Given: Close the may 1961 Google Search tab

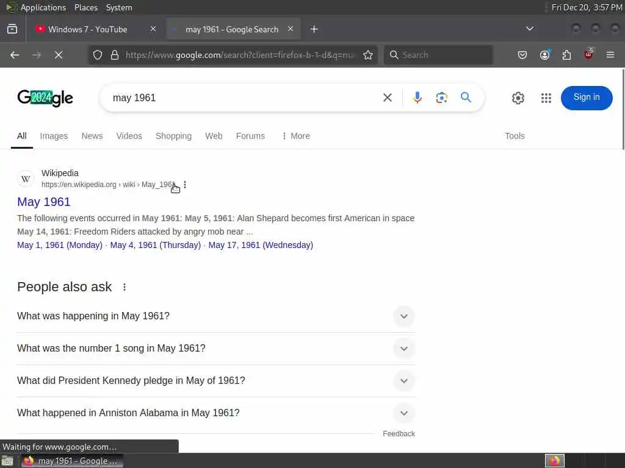Looking at the screenshot, I should (x=291, y=29).
